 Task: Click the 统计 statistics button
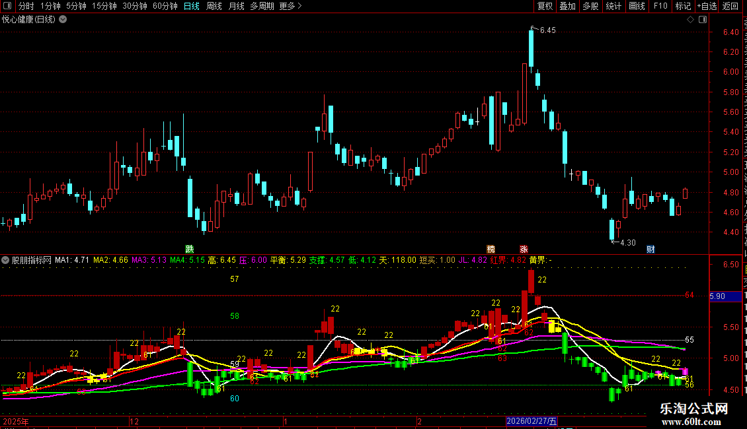pyautogui.click(x=613, y=6)
